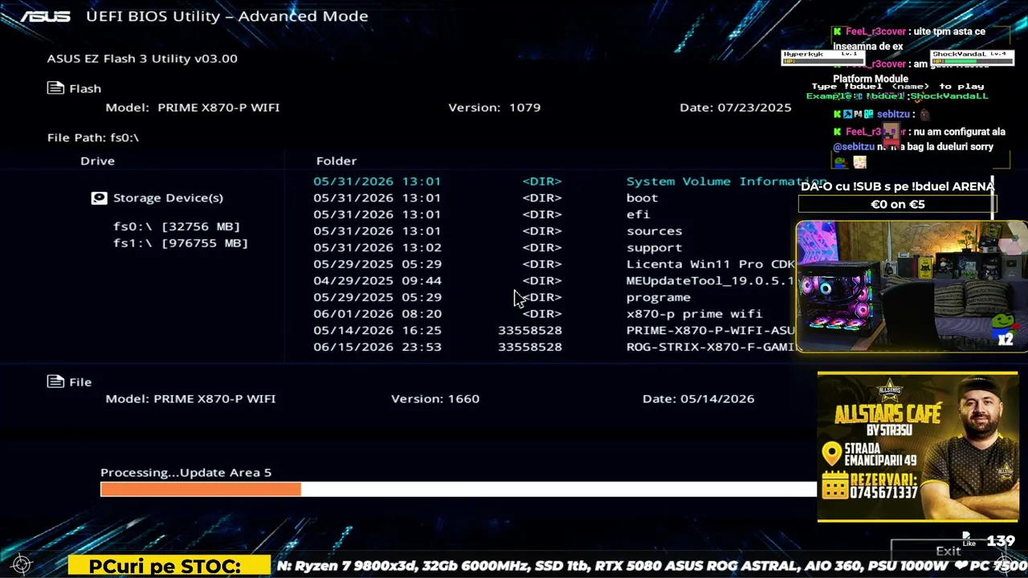Click the 06/01/2026 08:20 date entry

tap(377, 314)
